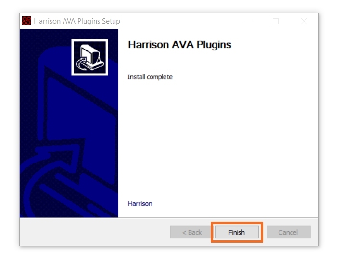
Task: Click the disabled Back button
Action: coord(191,232)
